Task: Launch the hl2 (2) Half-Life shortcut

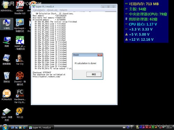Action: click(20, 113)
